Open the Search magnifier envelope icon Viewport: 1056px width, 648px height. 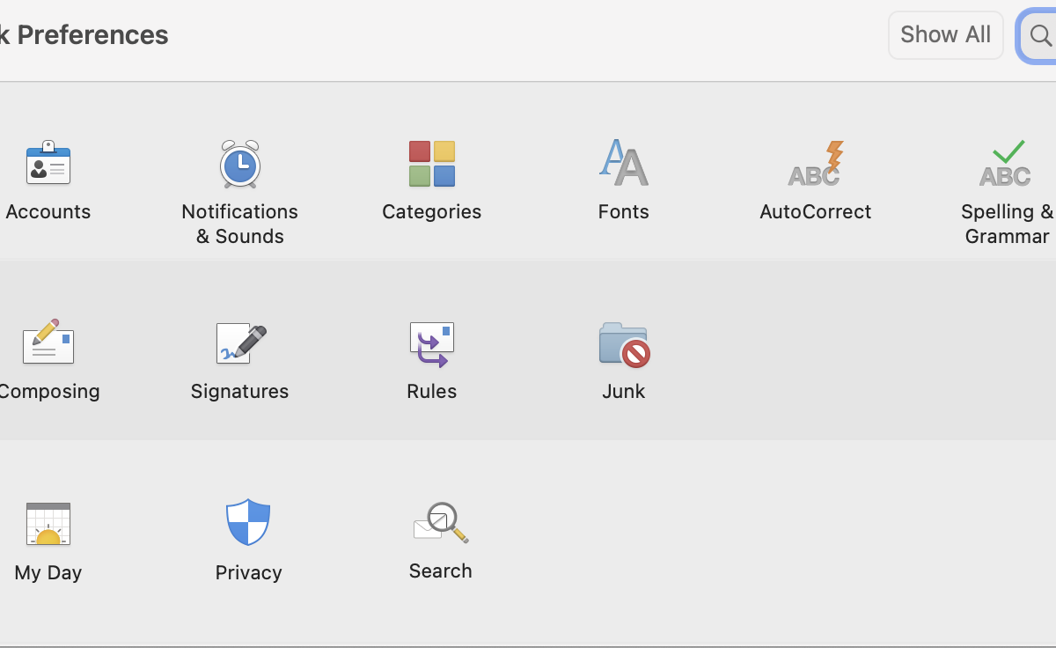[440, 523]
